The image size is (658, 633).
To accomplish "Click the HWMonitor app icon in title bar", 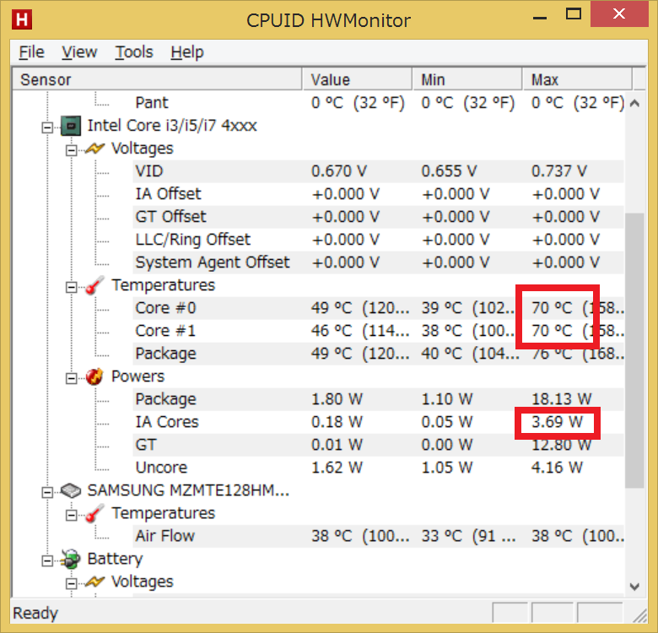I will point(22,19).
